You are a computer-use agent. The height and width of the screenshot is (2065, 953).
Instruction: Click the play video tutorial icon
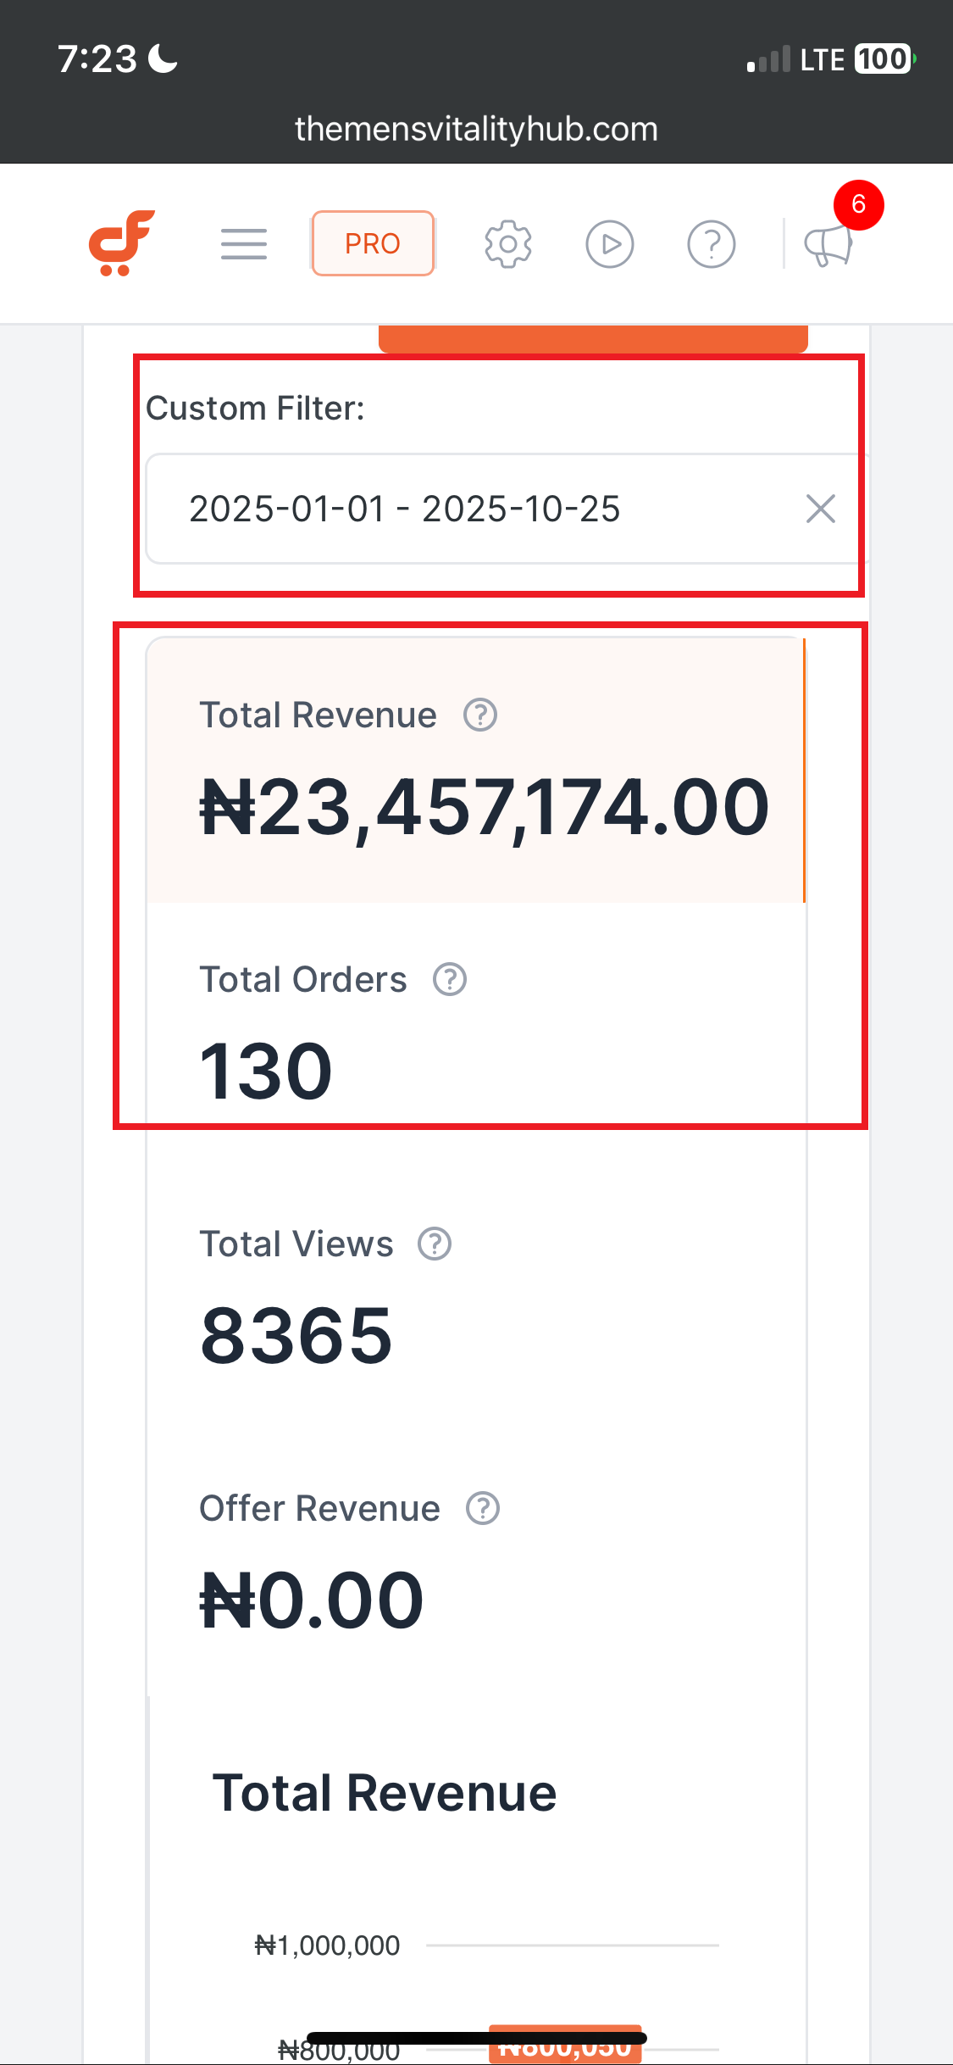point(610,244)
